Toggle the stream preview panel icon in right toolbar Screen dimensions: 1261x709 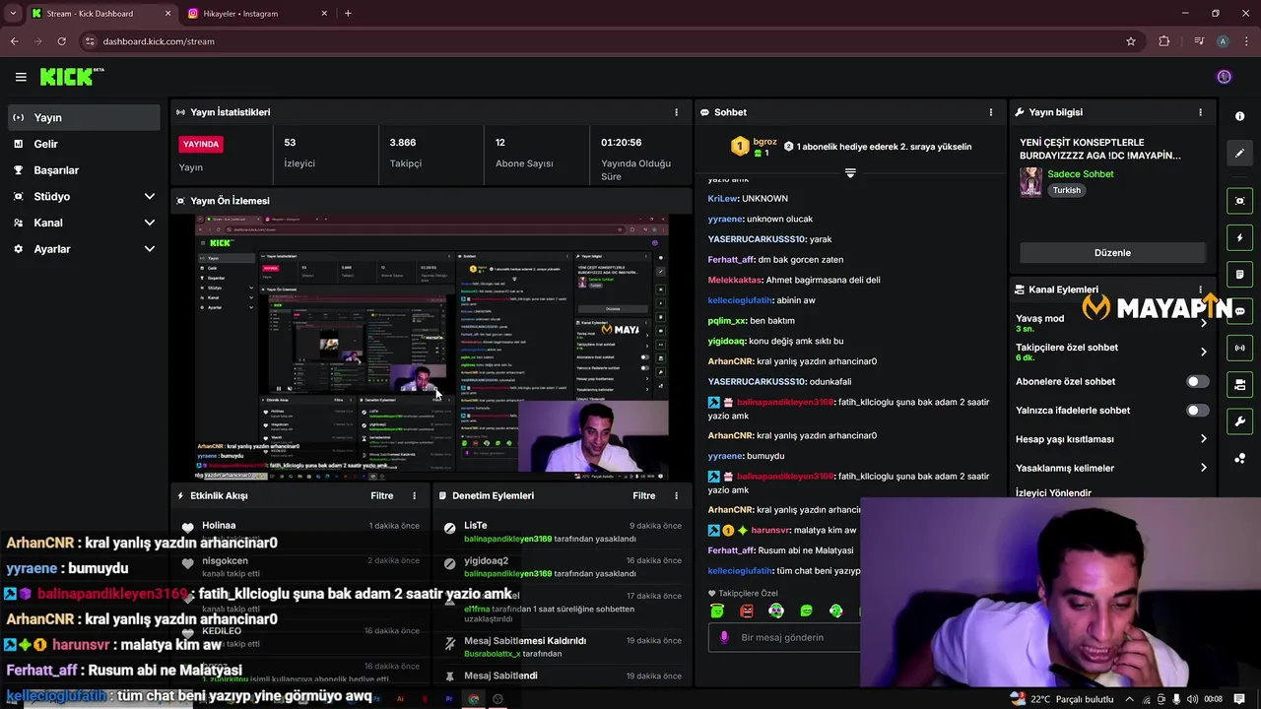1239,201
